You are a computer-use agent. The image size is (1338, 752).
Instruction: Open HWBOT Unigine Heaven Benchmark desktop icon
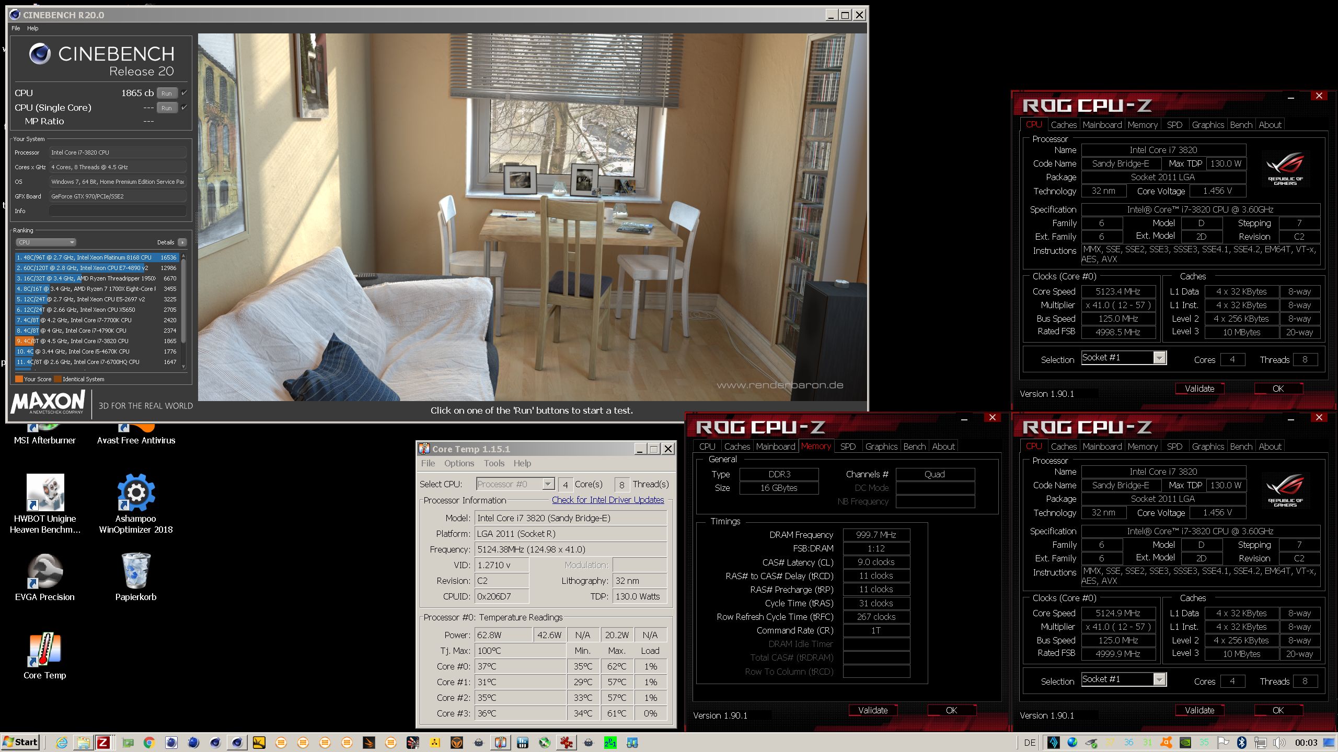pyautogui.click(x=45, y=503)
